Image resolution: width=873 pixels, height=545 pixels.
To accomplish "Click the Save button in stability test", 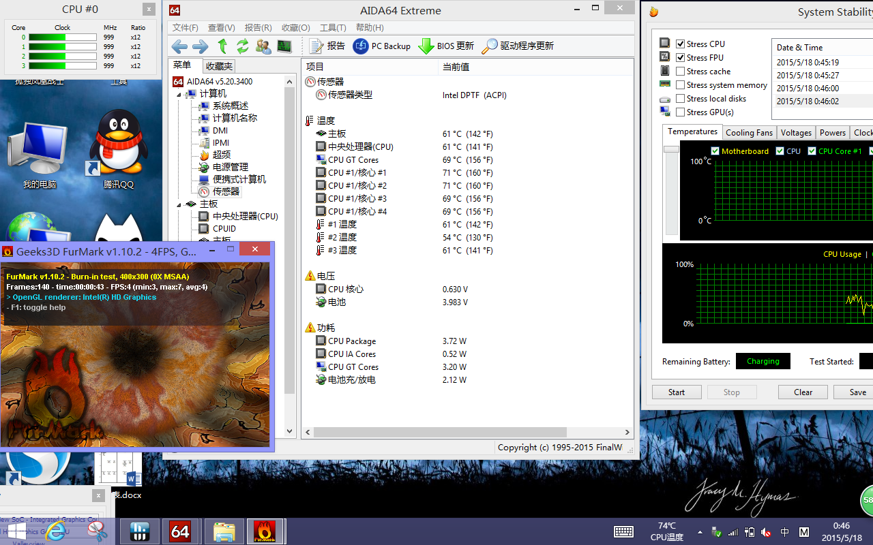I will point(857,392).
